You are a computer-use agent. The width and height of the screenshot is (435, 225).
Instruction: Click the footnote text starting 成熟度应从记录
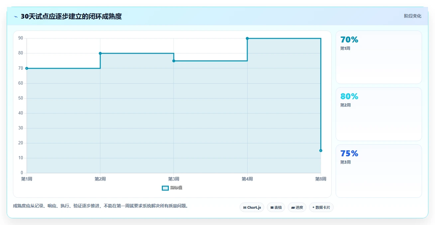[x=101, y=206]
